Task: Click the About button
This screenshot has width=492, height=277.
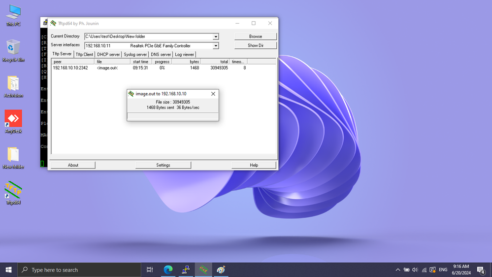Action: (73, 165)
